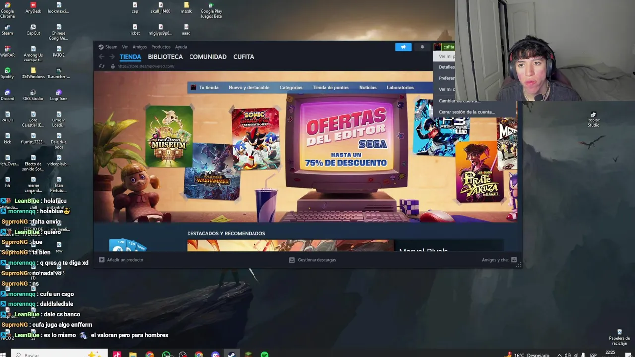This screenshot has height=357, width=635.
Task: Select the WinRAR desktop icon
Action: pos(7,52)
